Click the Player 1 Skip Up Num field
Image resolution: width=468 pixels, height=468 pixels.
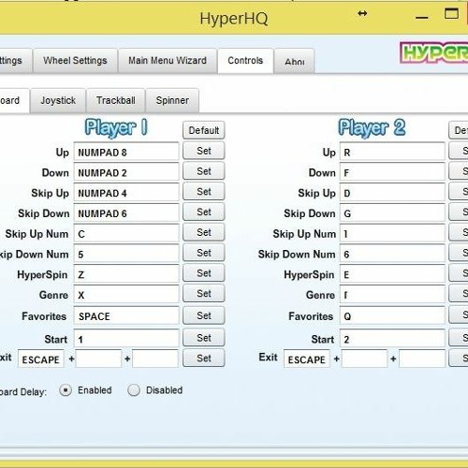coord(126,233)
